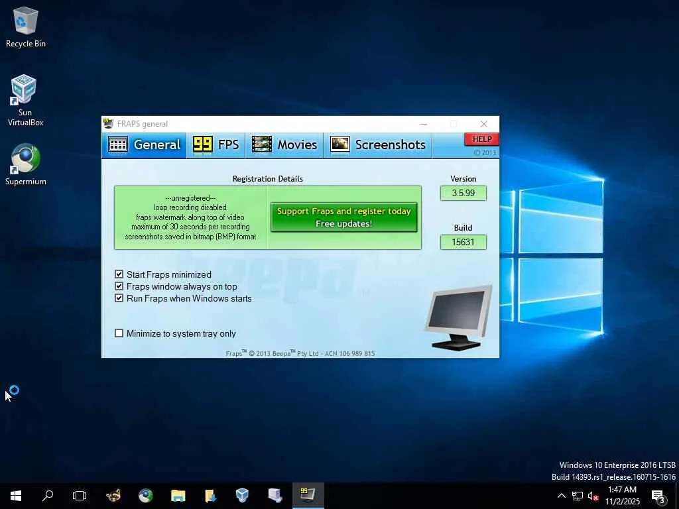
Task: Click the Fraps 2013 Beepa copyright footer
Action: tap(300, 353)
